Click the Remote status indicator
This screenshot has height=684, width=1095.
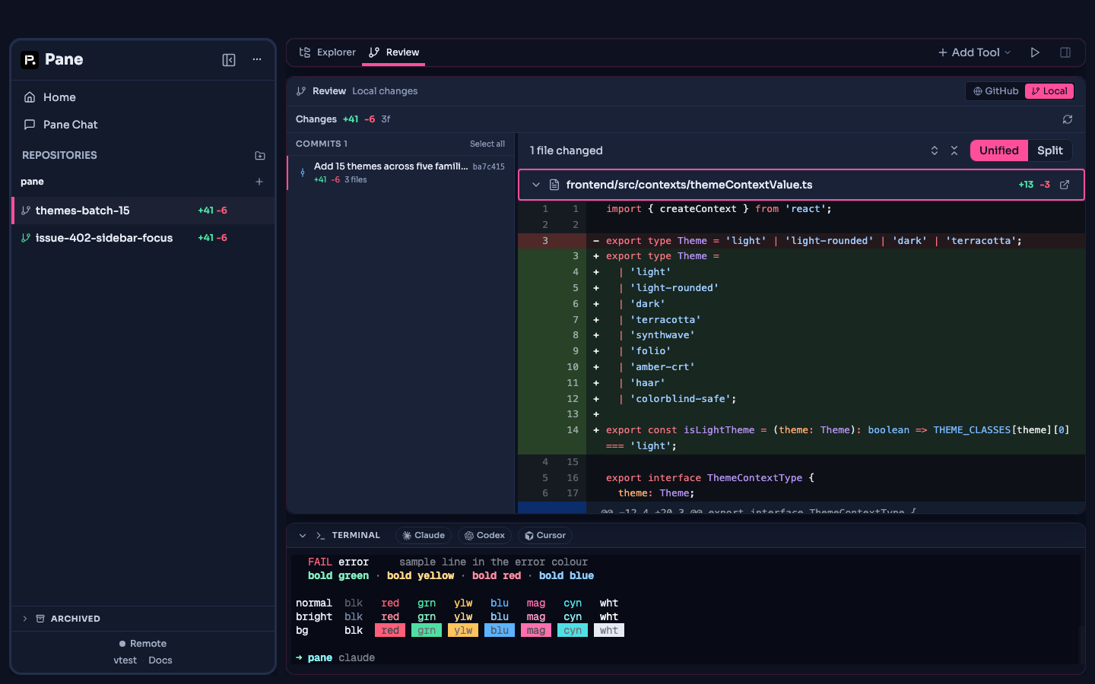(x=143, y=644)
